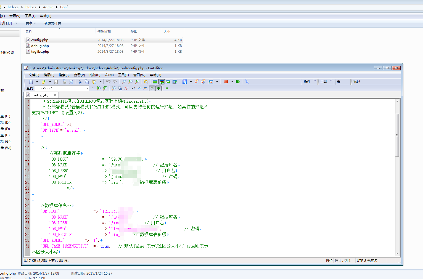Click the Redo arrow icon
The width and height of the screenshot is (423, 279).
[115, 82]
